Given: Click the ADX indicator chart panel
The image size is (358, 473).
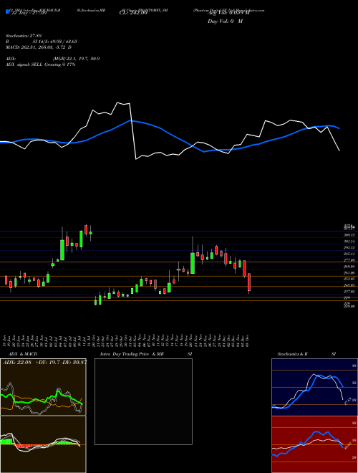Looking at the screenshot, I should 43,387.
